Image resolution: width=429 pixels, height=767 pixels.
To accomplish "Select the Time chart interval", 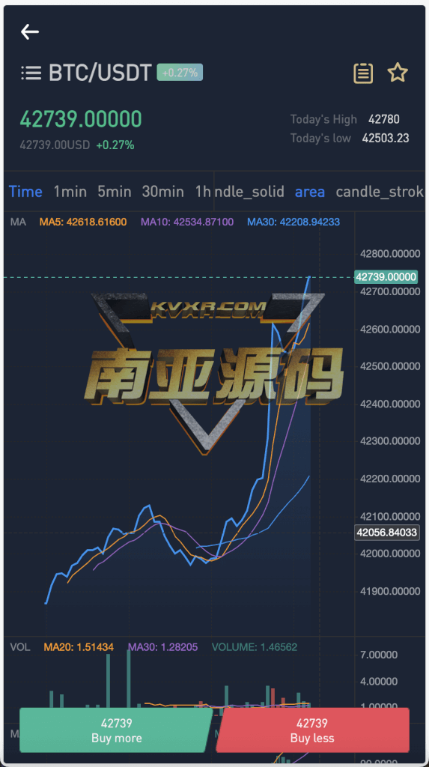I will 25,192.
